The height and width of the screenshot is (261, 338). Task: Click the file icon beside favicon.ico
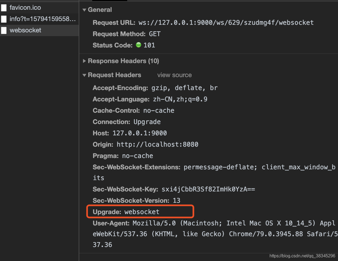pos(4,8)
